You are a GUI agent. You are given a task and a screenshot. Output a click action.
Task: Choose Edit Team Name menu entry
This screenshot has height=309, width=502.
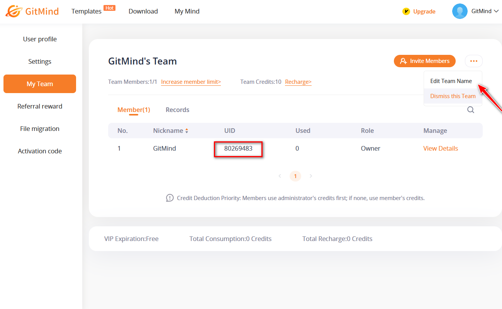[x=453, y=81]
